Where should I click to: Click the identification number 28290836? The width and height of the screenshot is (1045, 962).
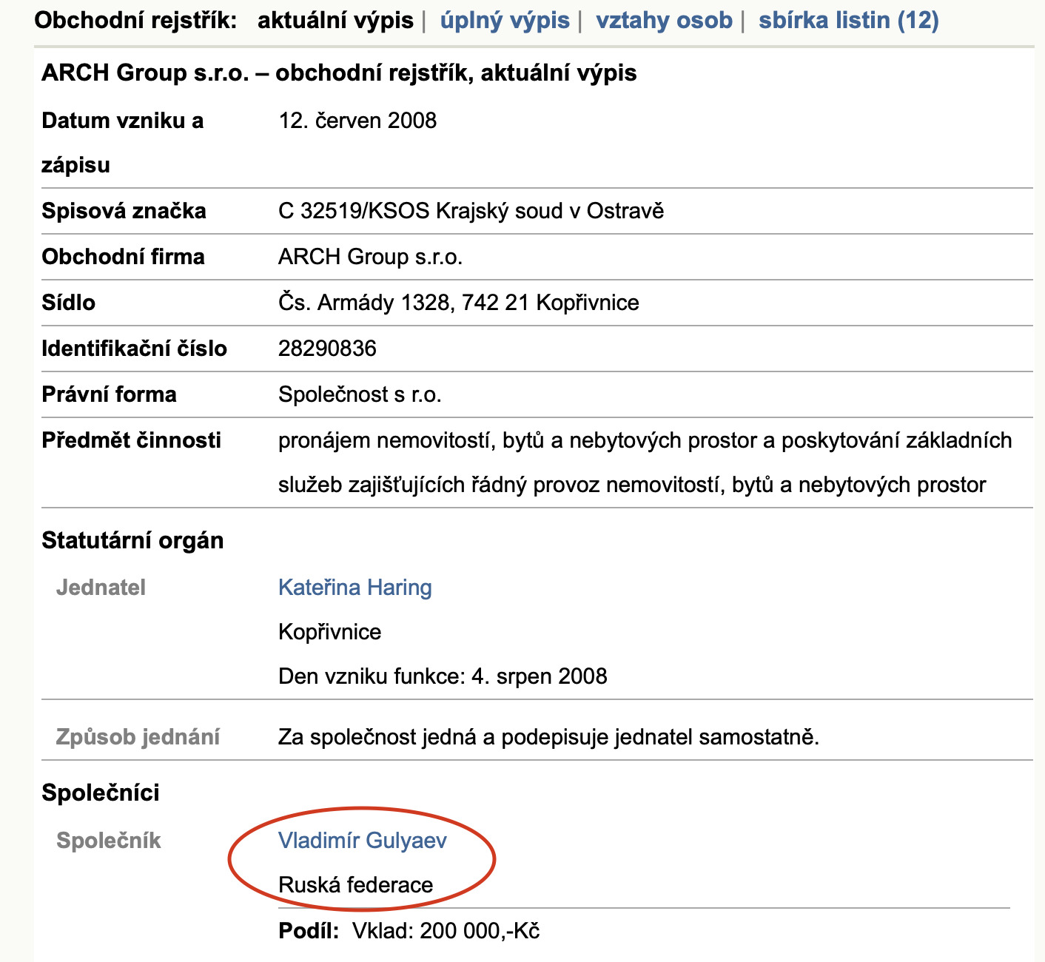[327, 349]
